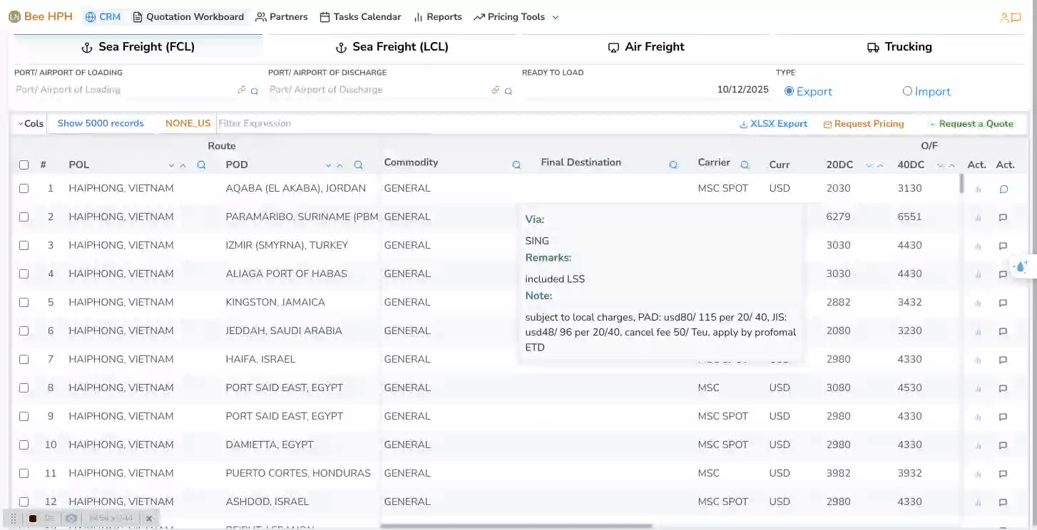Click link icon in Port of Loading field
Viewport: 1037px width, 530px height.
click(242, 90)
